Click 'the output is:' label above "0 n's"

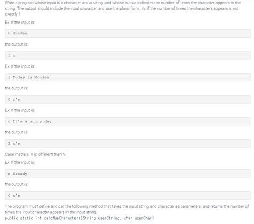(17, 184)
